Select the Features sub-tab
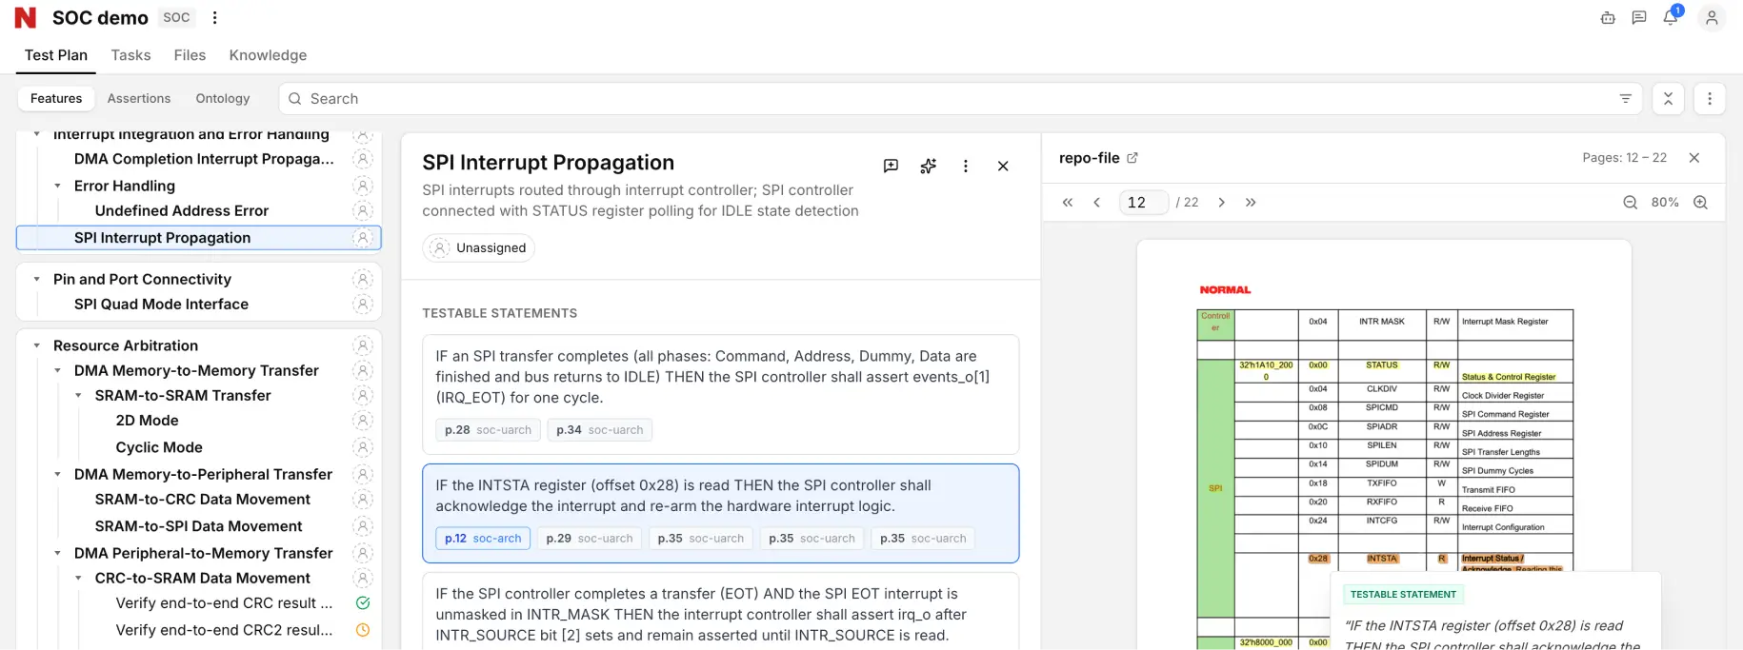Viewport: 1743px width, 650px height. pos(56,98)
